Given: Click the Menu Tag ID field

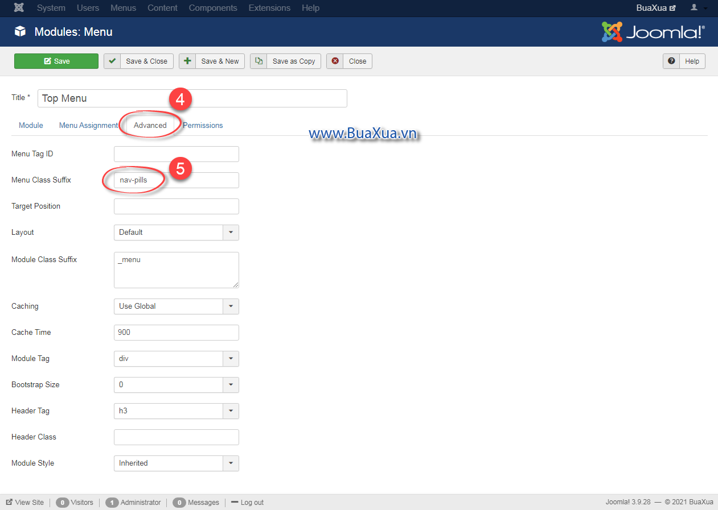Looking at the screenshot, I should pyautogui.click(x=177, y=154).
